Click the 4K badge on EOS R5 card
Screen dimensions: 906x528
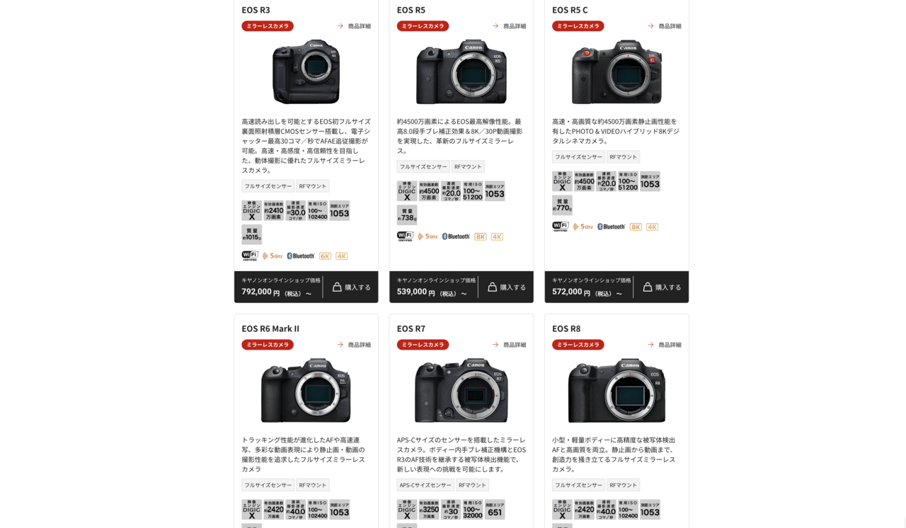point(497,237)
